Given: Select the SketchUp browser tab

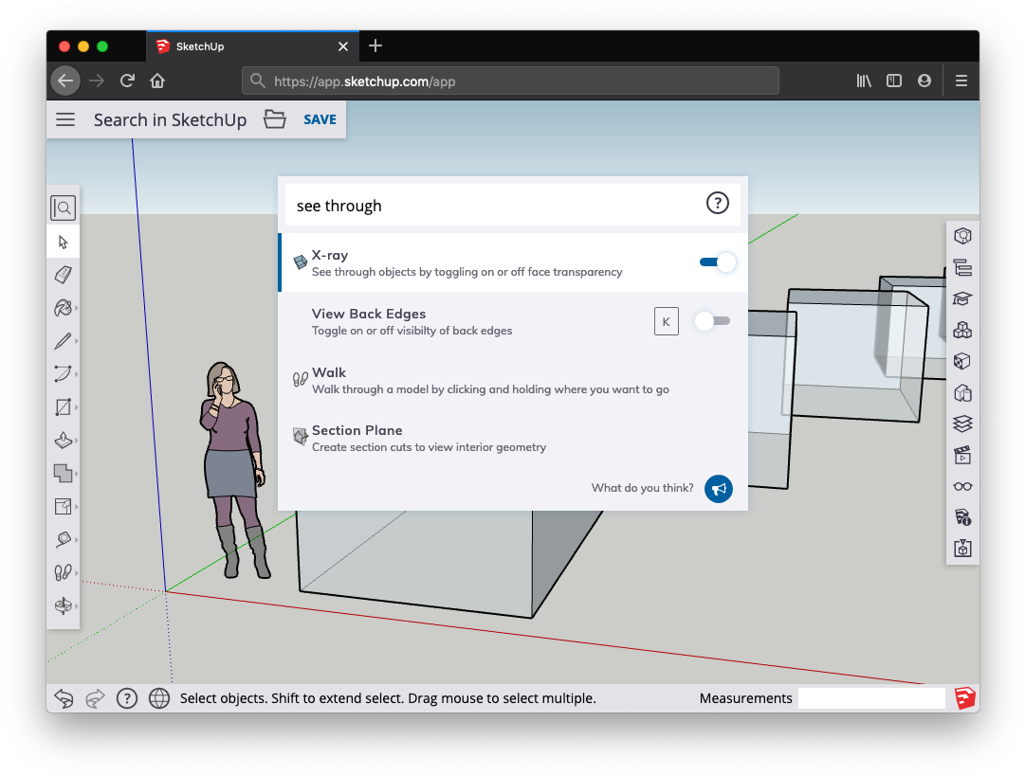Looking at the screenshot, I should coord(252,45).
